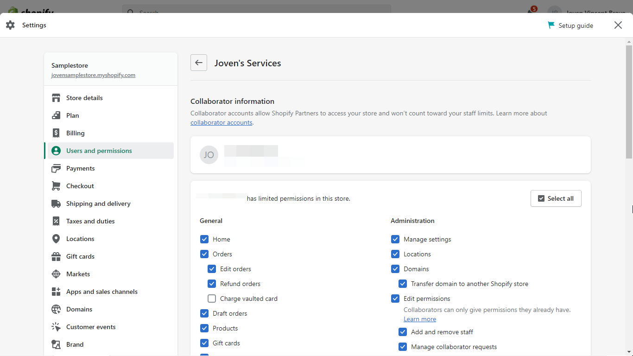Toggle the Manage settings checkbox
This screenshot has width=633, height=356.
(395, 239)
